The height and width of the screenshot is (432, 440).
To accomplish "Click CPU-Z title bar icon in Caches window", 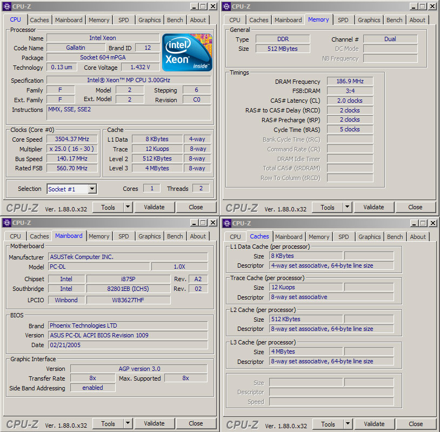I will tap(227, 223).
